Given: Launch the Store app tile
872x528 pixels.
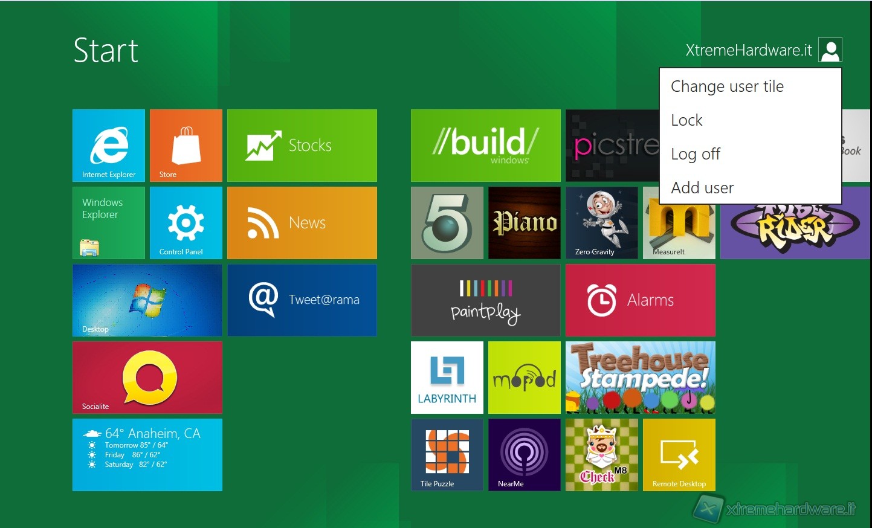Looking at the screenshot, I should click(186, 146).
